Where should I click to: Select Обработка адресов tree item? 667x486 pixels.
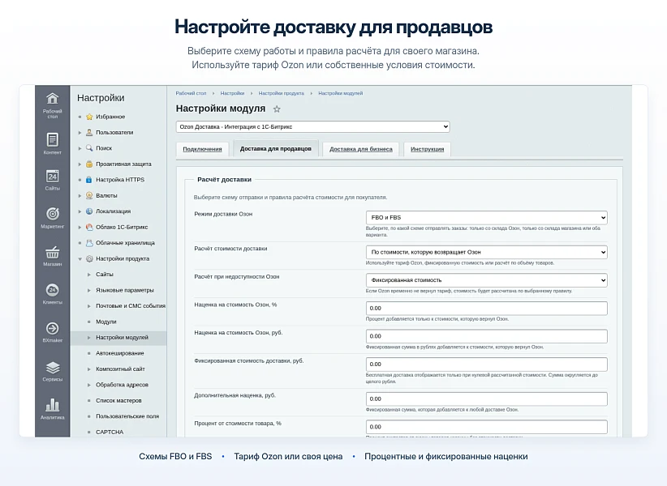(x=122, y=385)
